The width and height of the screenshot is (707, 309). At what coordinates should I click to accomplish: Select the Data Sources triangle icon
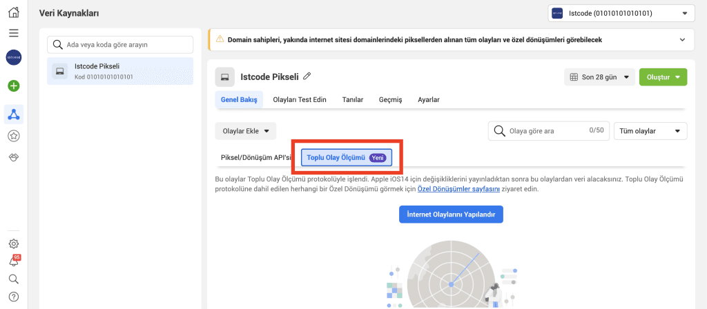tap(14, 113)
